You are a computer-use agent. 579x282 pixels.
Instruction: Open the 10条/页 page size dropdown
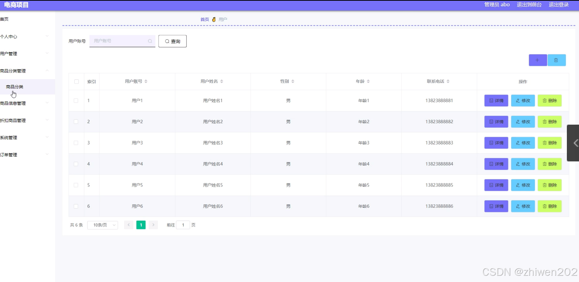(x=103, y=225)
